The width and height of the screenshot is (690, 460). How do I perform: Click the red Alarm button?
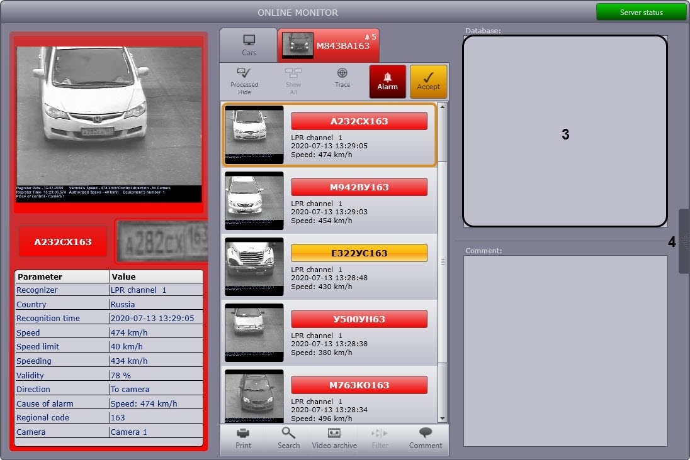[387, 81]
